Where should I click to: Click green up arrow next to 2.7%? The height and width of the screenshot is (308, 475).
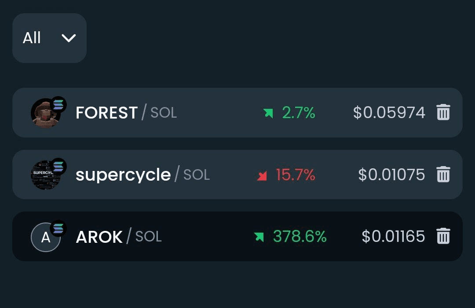click(268, 113)
